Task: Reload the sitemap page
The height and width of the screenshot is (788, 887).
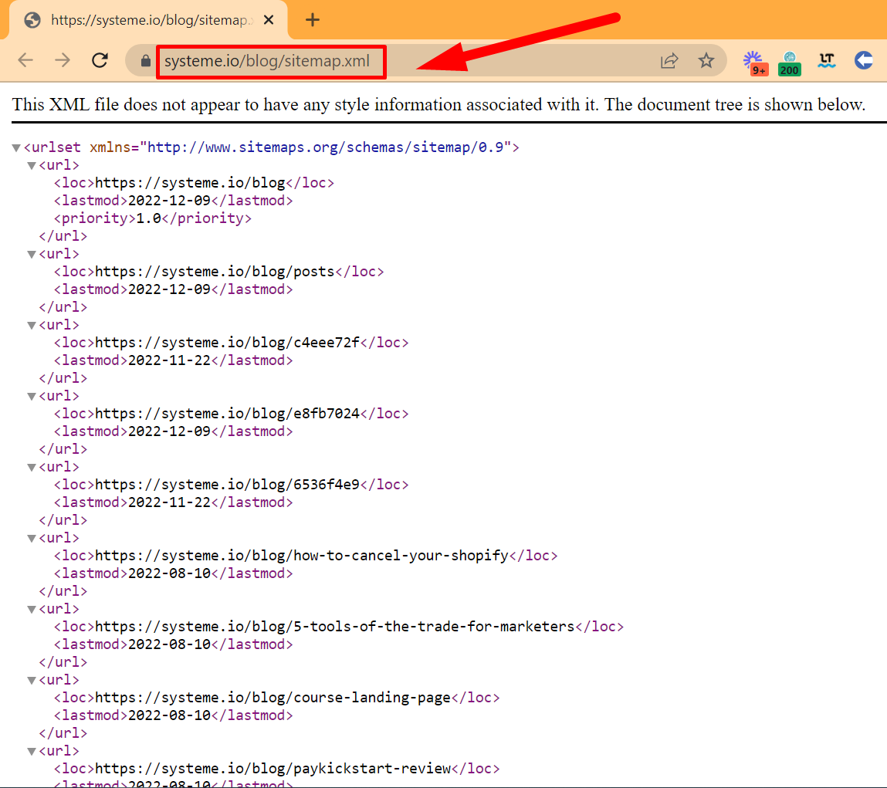Action: 100,60
